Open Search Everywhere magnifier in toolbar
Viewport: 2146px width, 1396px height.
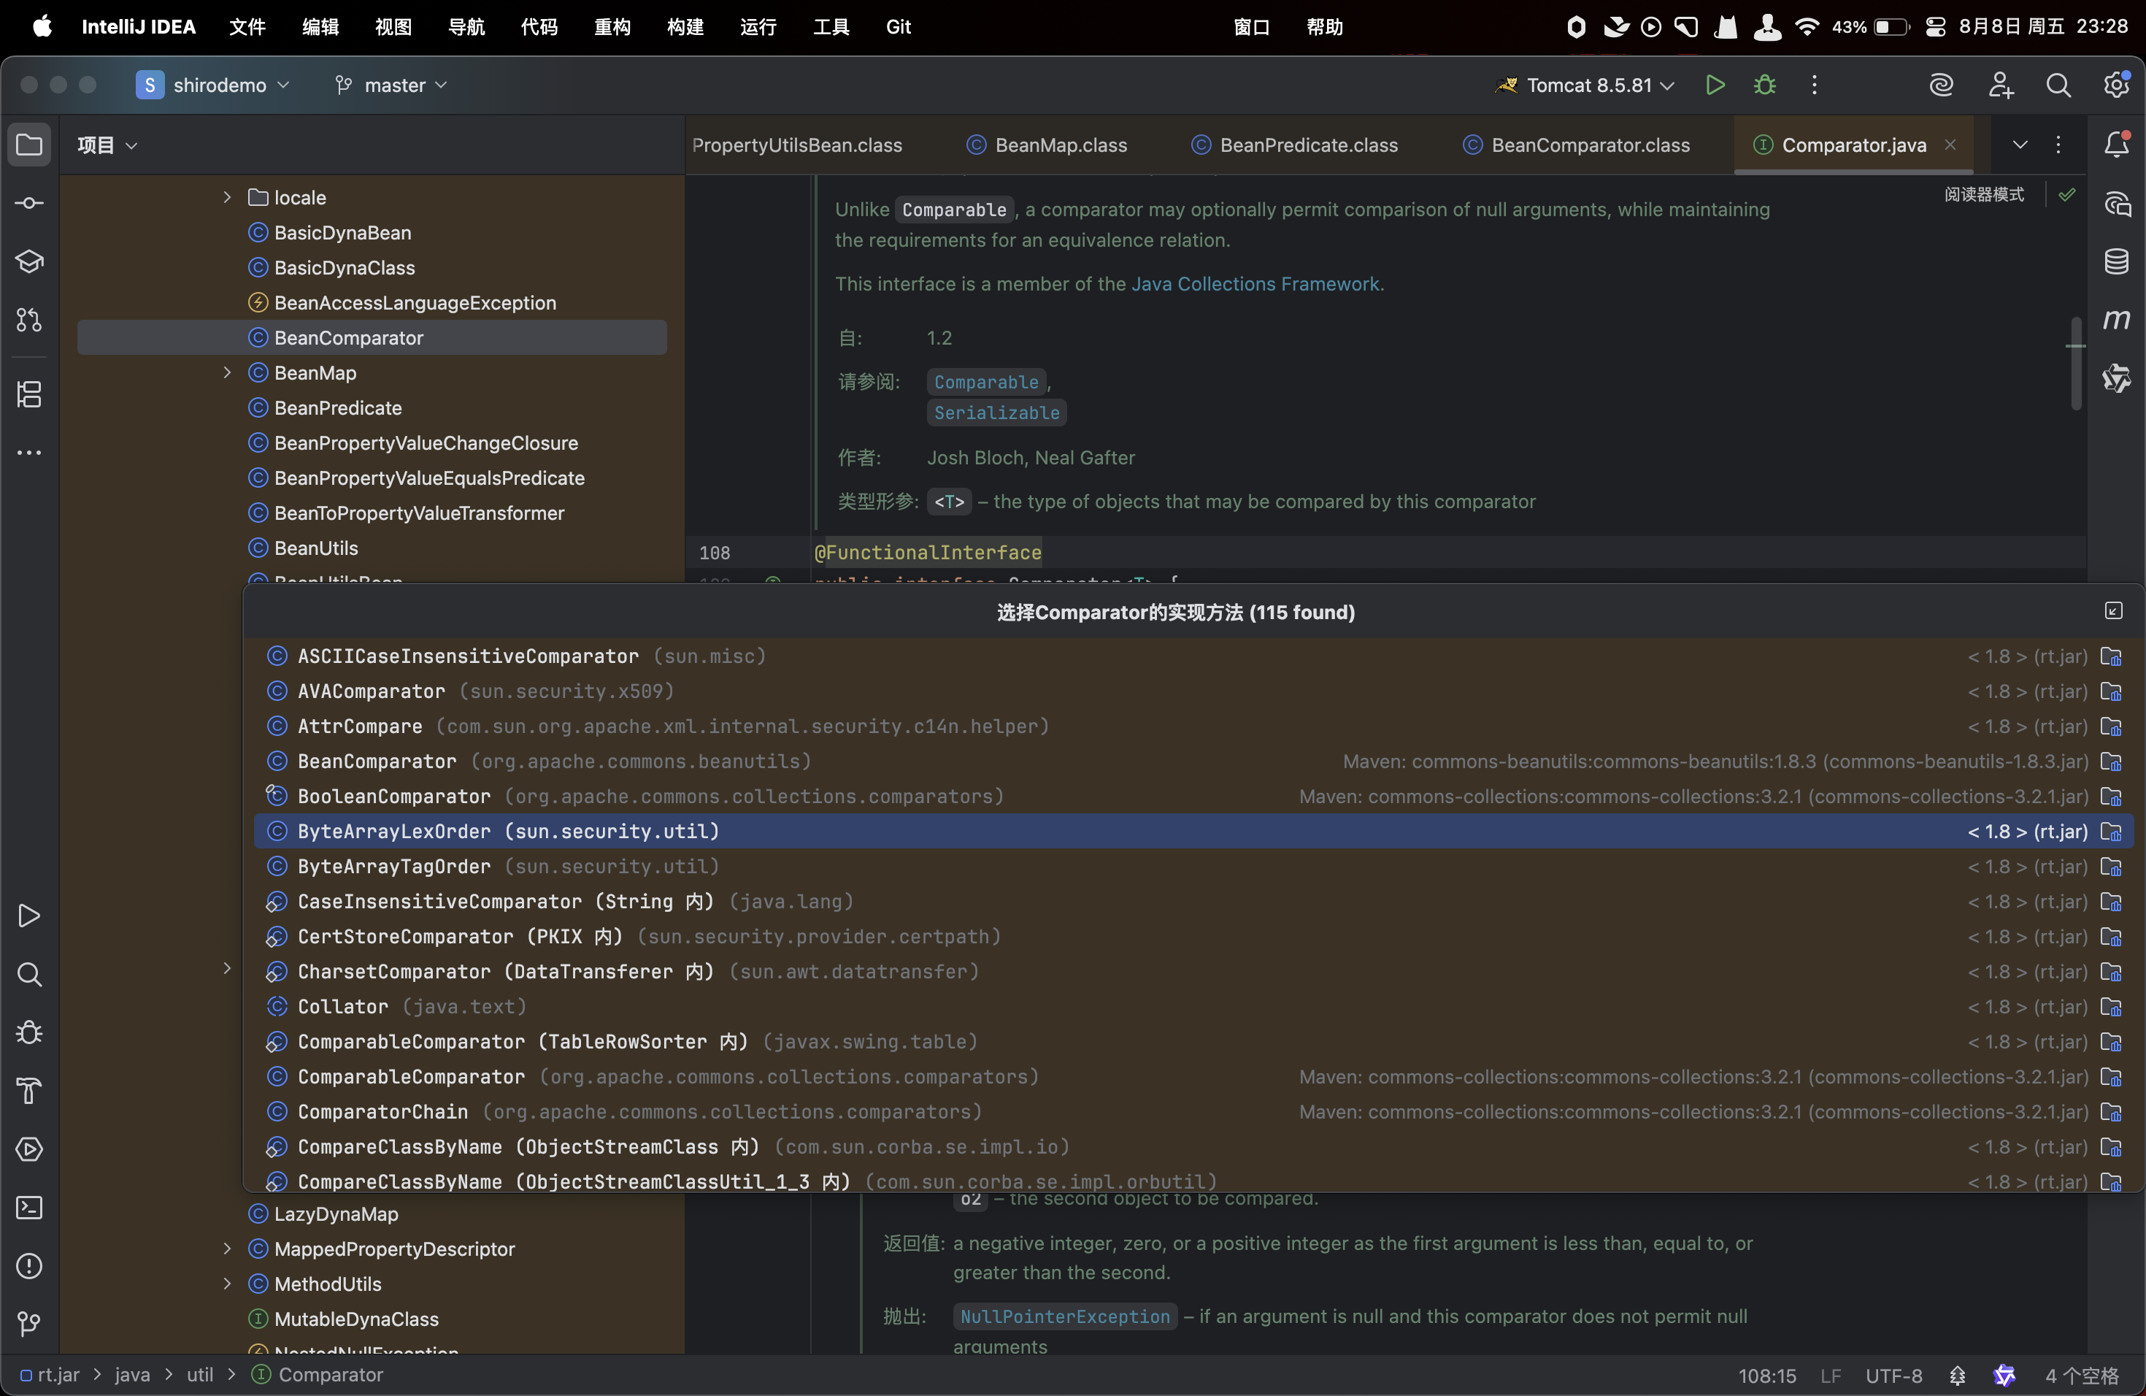2058,85
